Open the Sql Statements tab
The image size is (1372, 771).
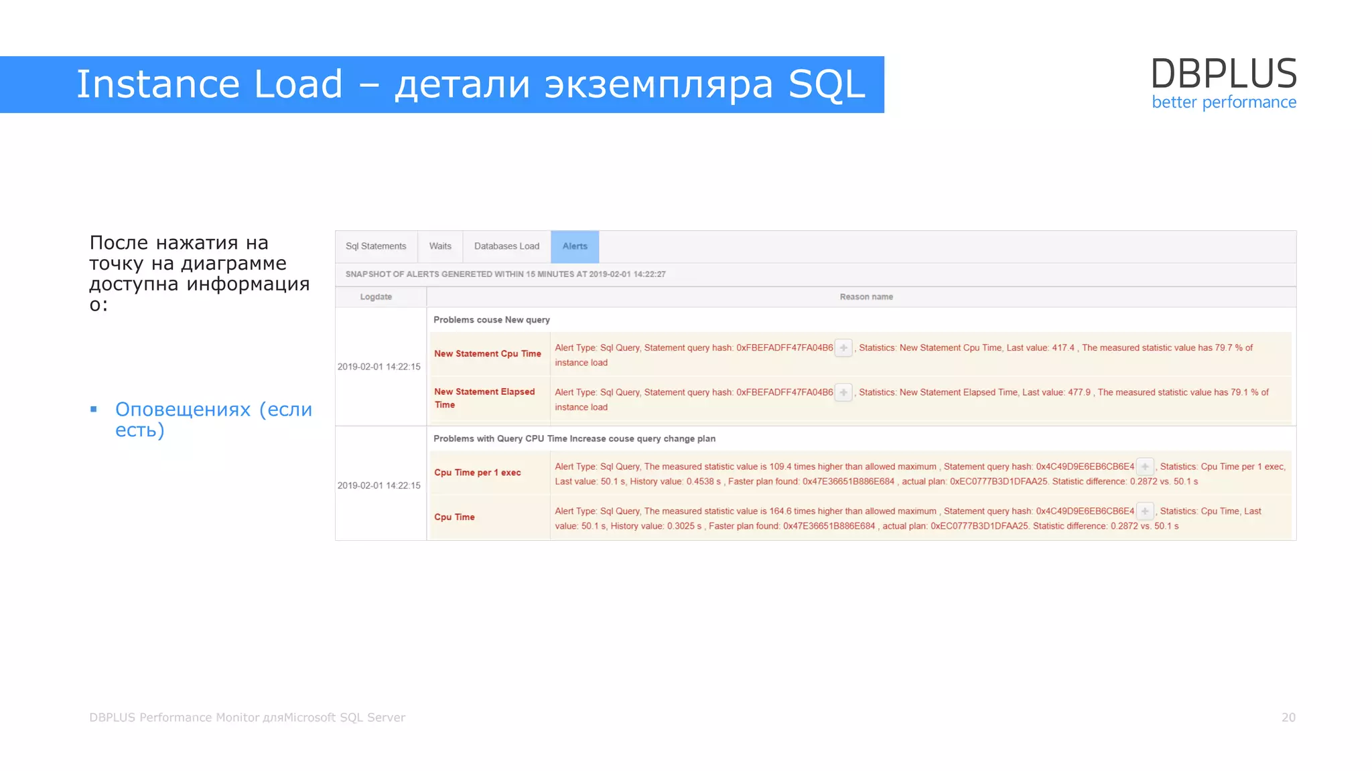(x=376, y=246)
